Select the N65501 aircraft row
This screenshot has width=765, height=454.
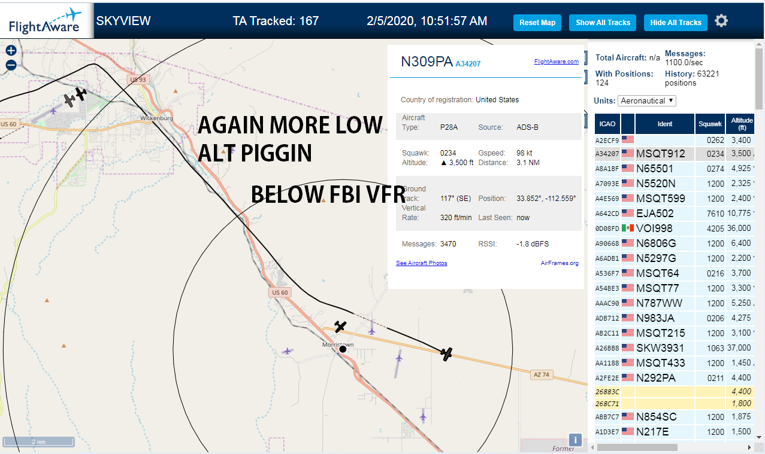tap(675, 169)
